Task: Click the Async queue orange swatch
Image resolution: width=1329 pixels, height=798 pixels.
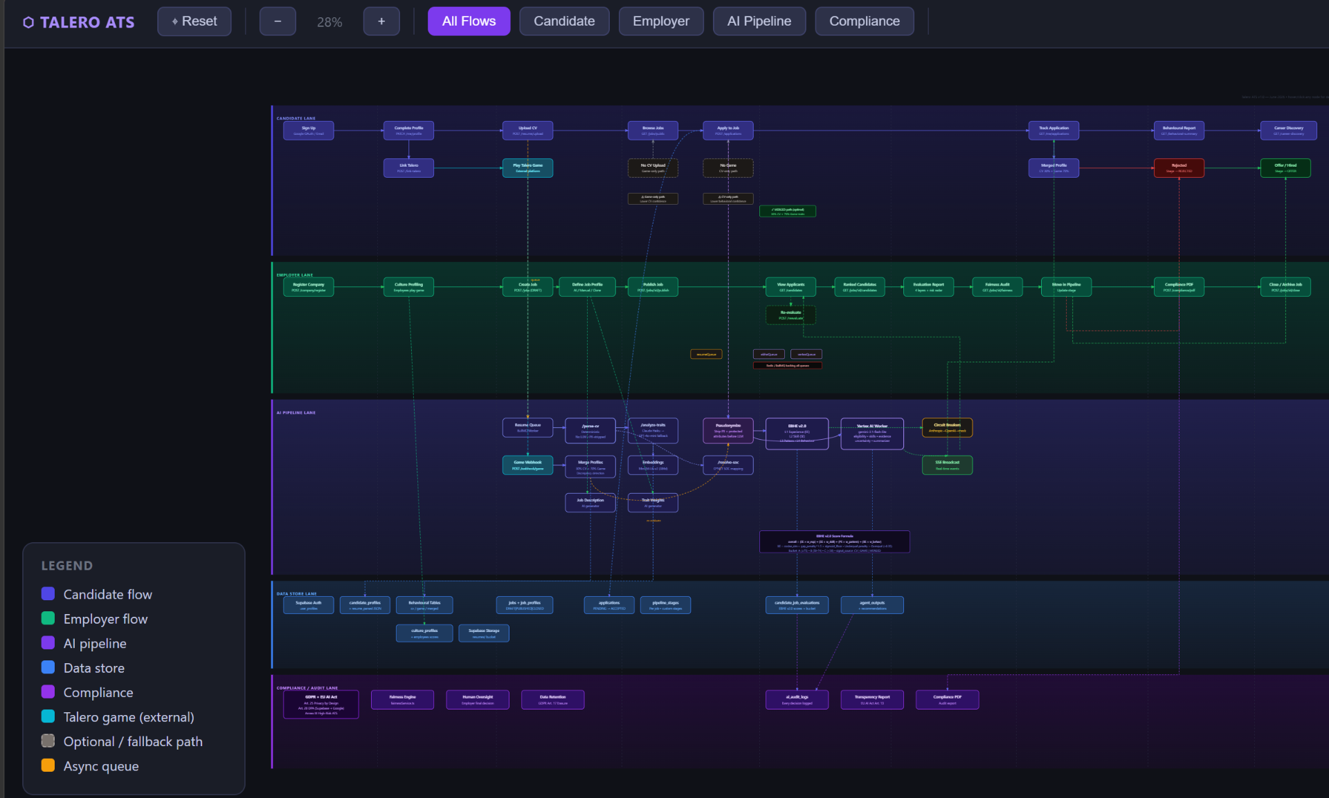Action: point(48,765)
